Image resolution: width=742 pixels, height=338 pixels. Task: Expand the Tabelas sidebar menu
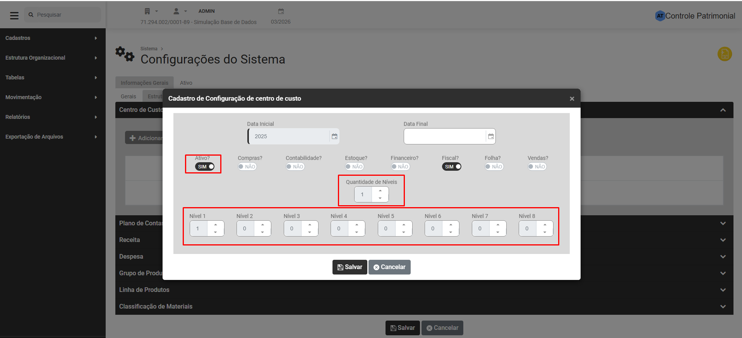pyautogui.click(x=53, y=77)
